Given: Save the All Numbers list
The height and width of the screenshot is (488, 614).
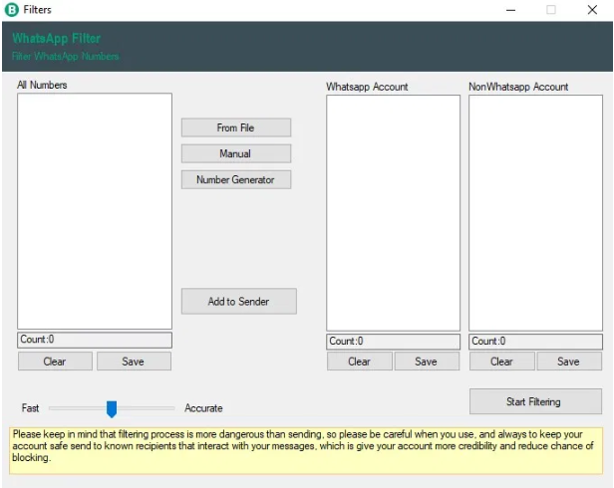Looking at the screenshot, I should 134,362.
